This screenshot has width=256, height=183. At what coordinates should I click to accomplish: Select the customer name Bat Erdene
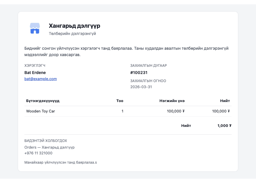[35, 73]
